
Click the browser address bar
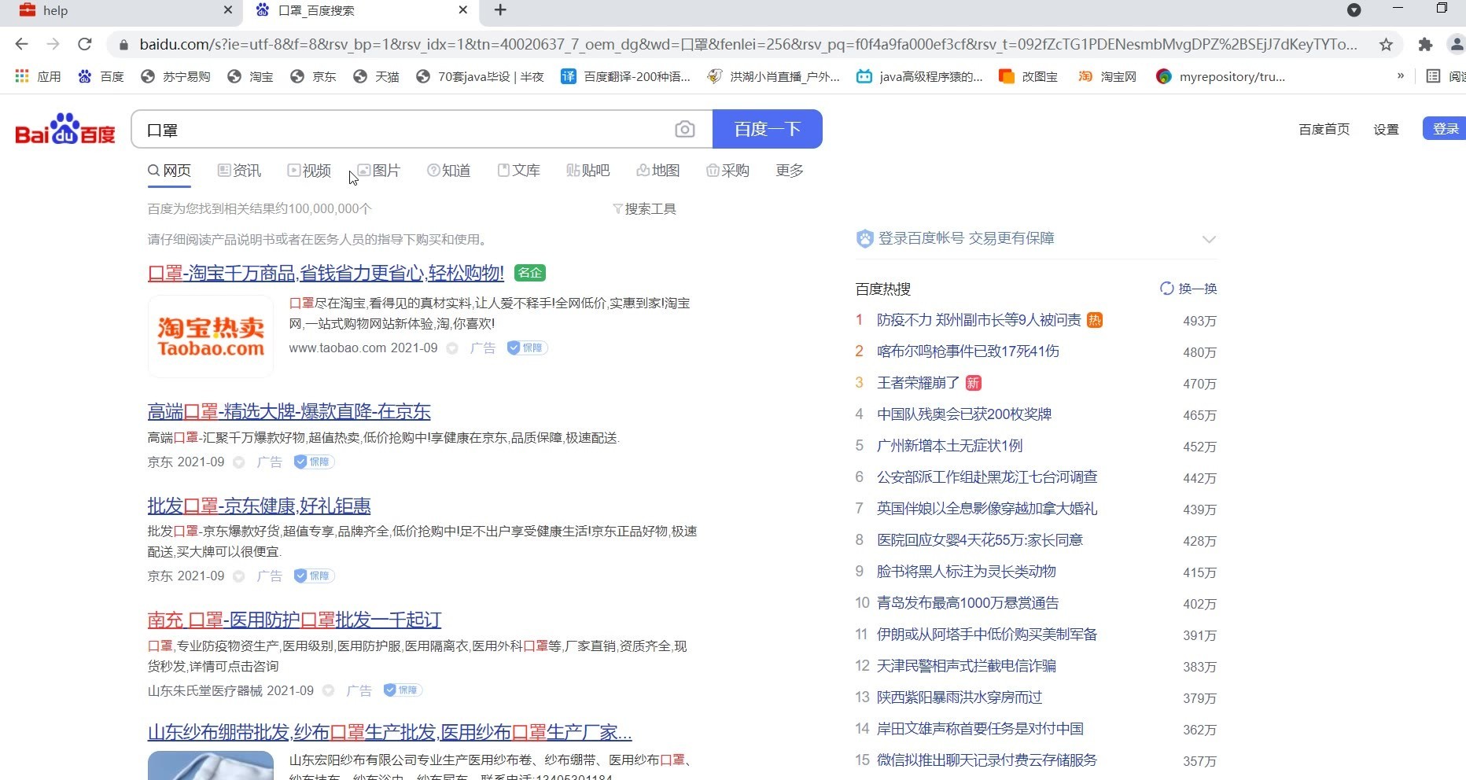(747, 45)
